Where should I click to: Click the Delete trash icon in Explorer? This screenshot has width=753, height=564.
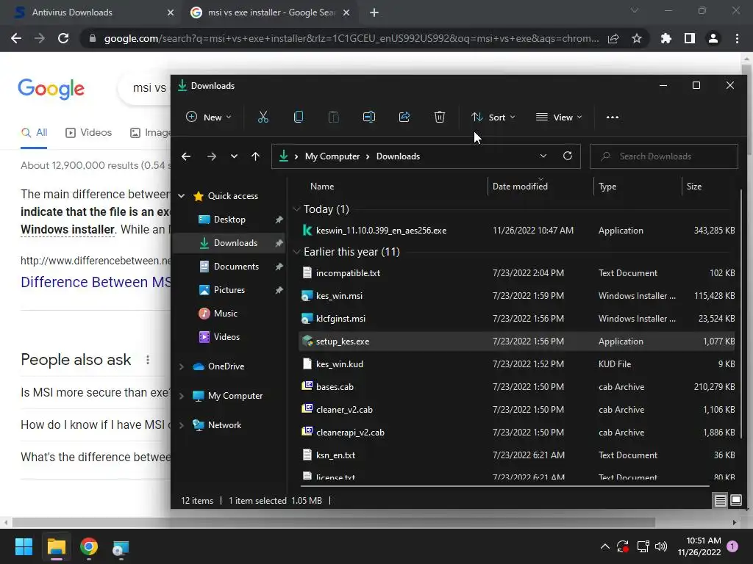440,117
